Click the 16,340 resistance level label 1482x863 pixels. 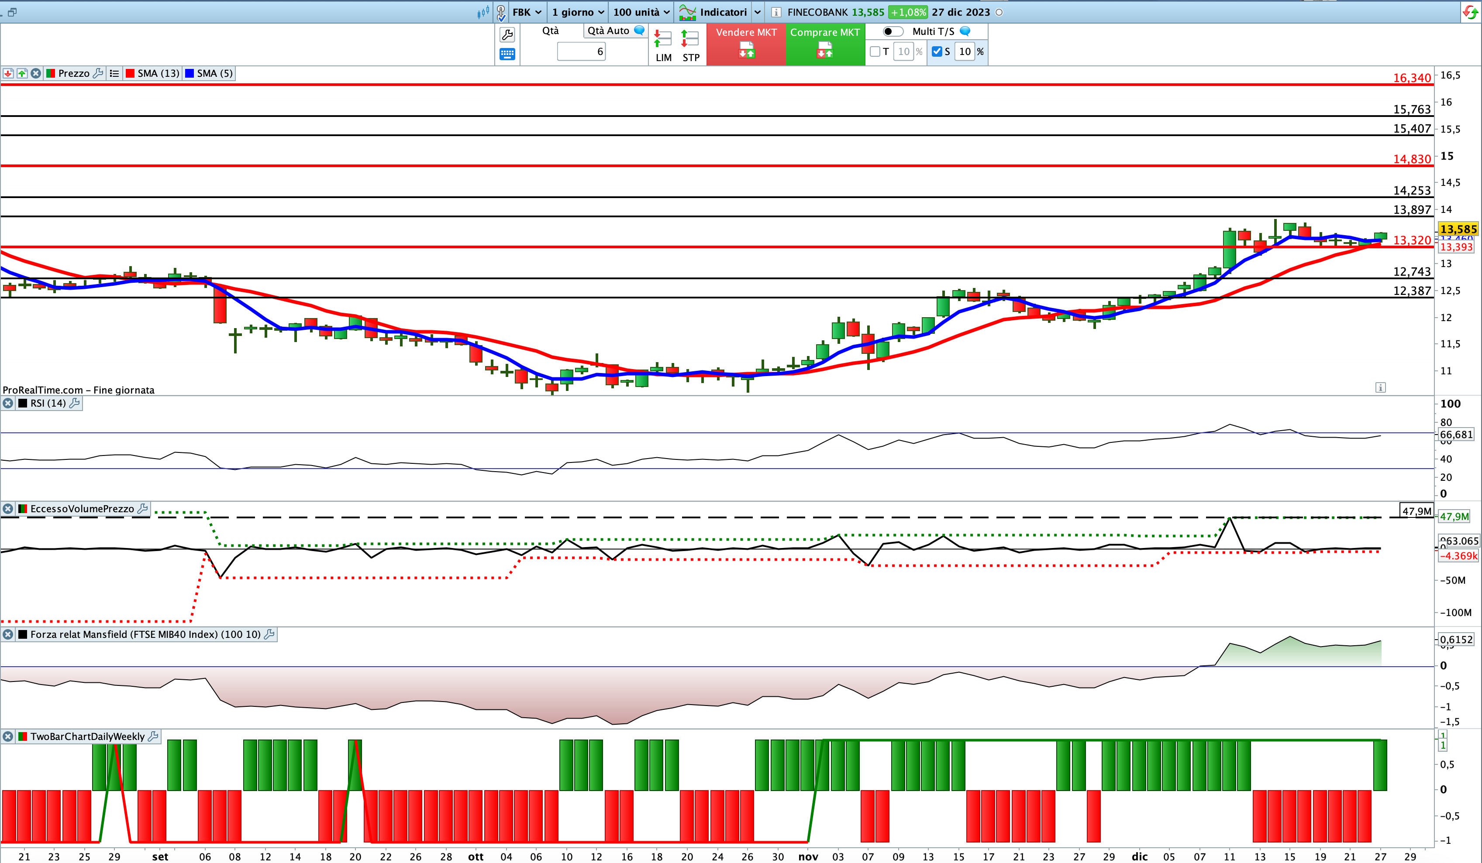tap(1411, 78)
